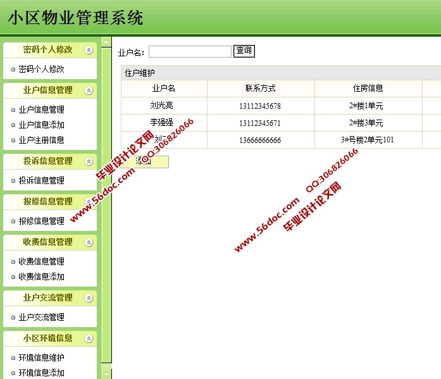The width and height of the screenshot is (441, 379).
Task: Select phone number 13112345671
Action: pyautogui.click(x=260, y=123)
